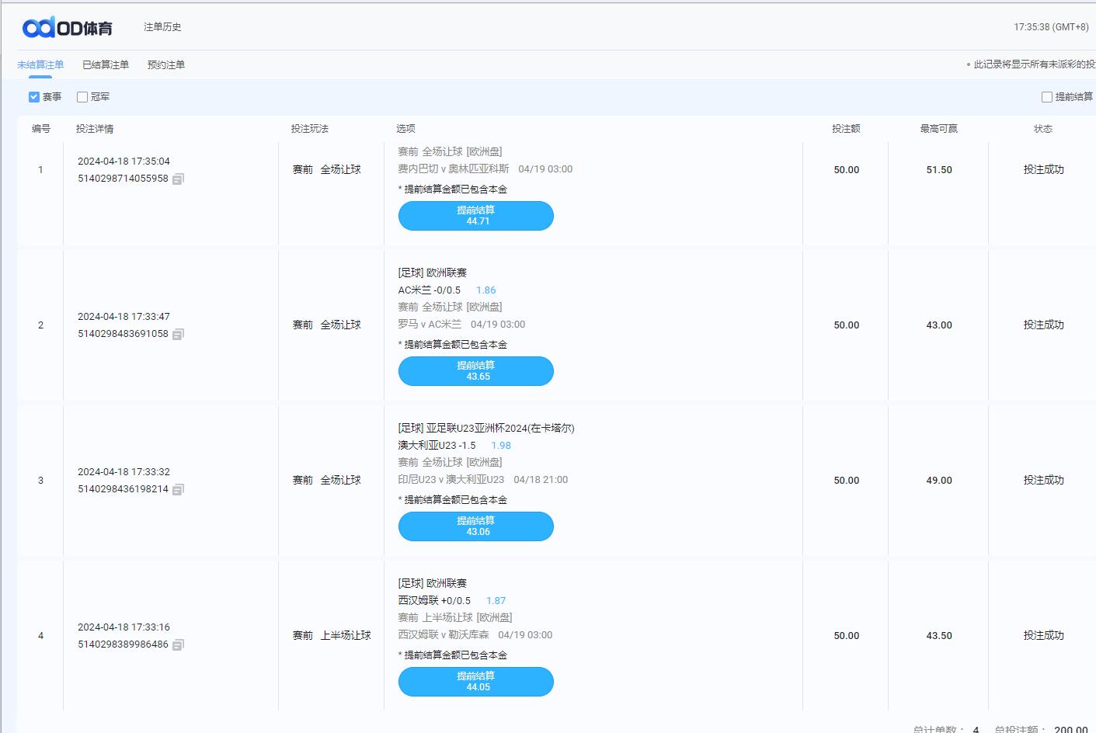The width and height of the screenshot is (1096, 733).
Task: Toggle the 赛事 checkbox
Action: click(34, 97)
